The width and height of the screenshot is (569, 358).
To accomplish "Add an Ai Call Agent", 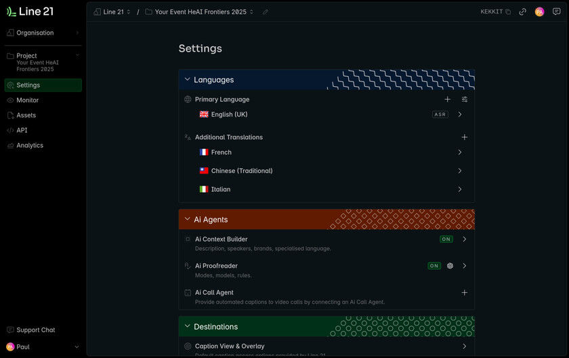I will tap(465, 293).
